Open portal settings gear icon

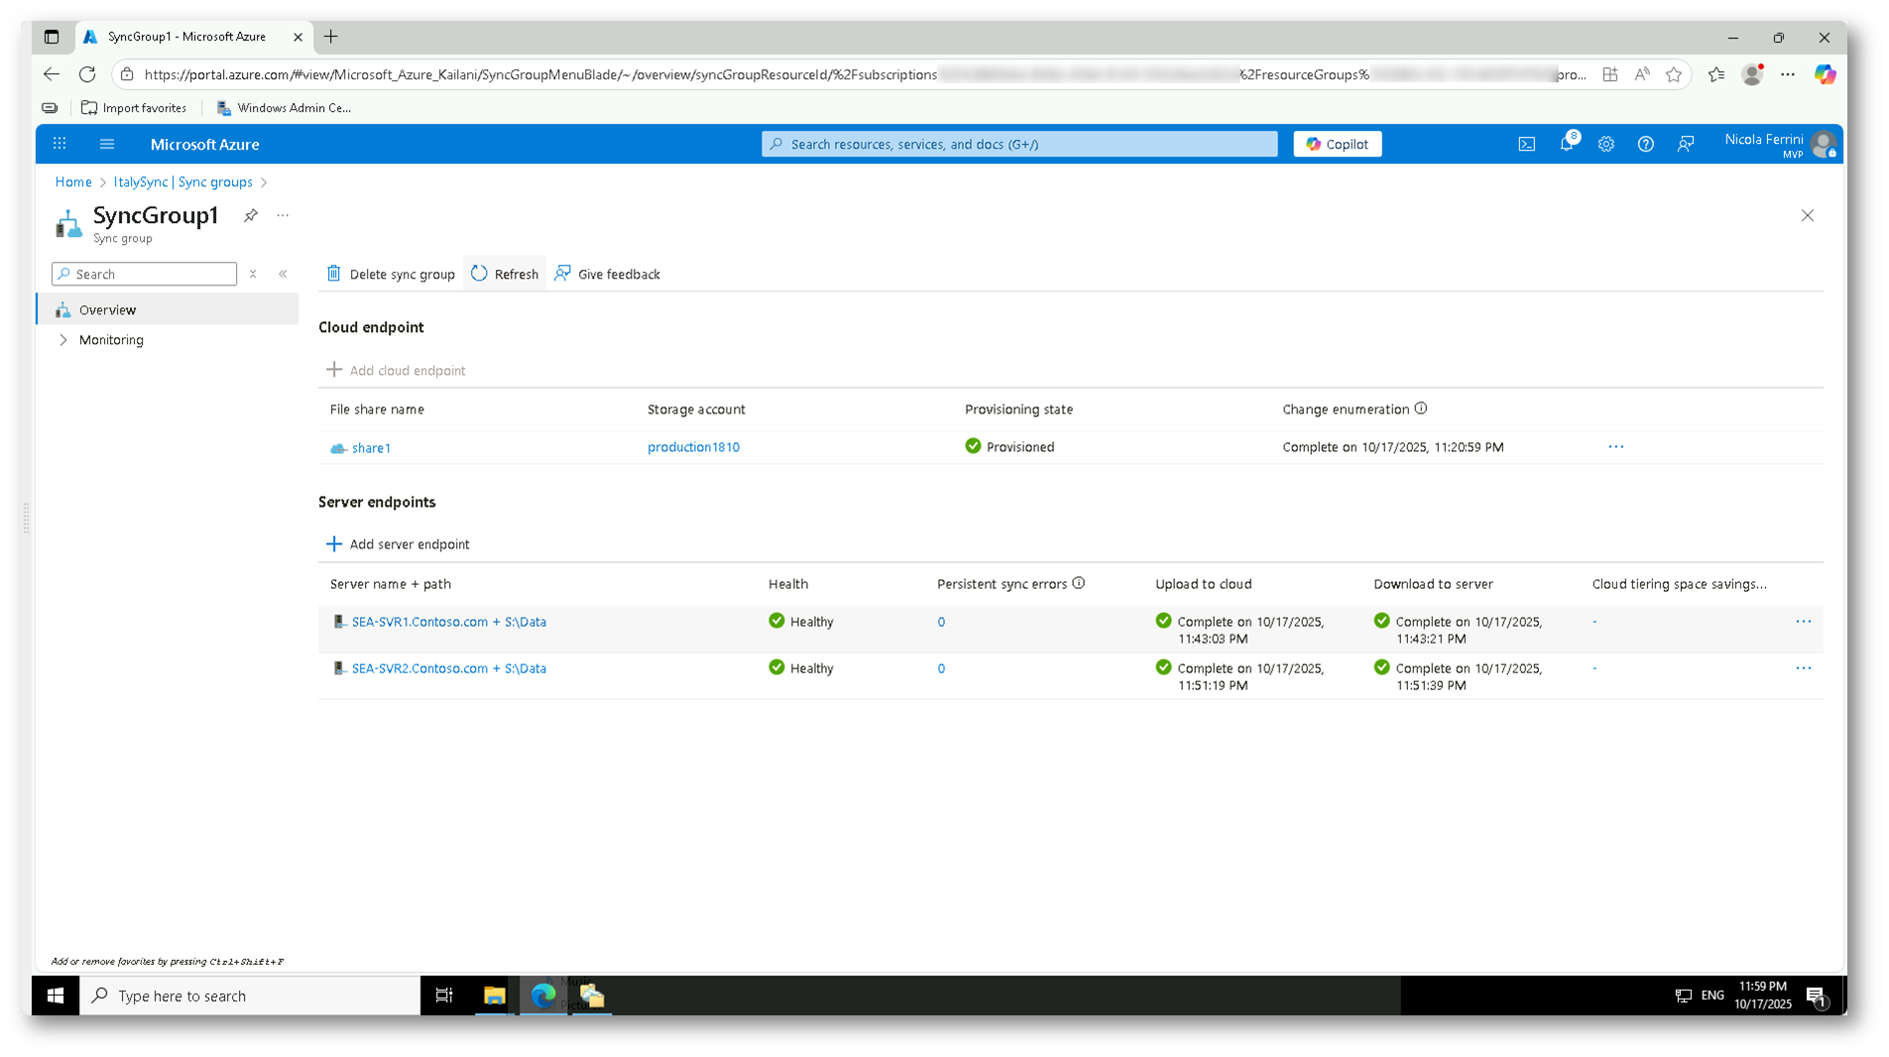pos(1605,144)
